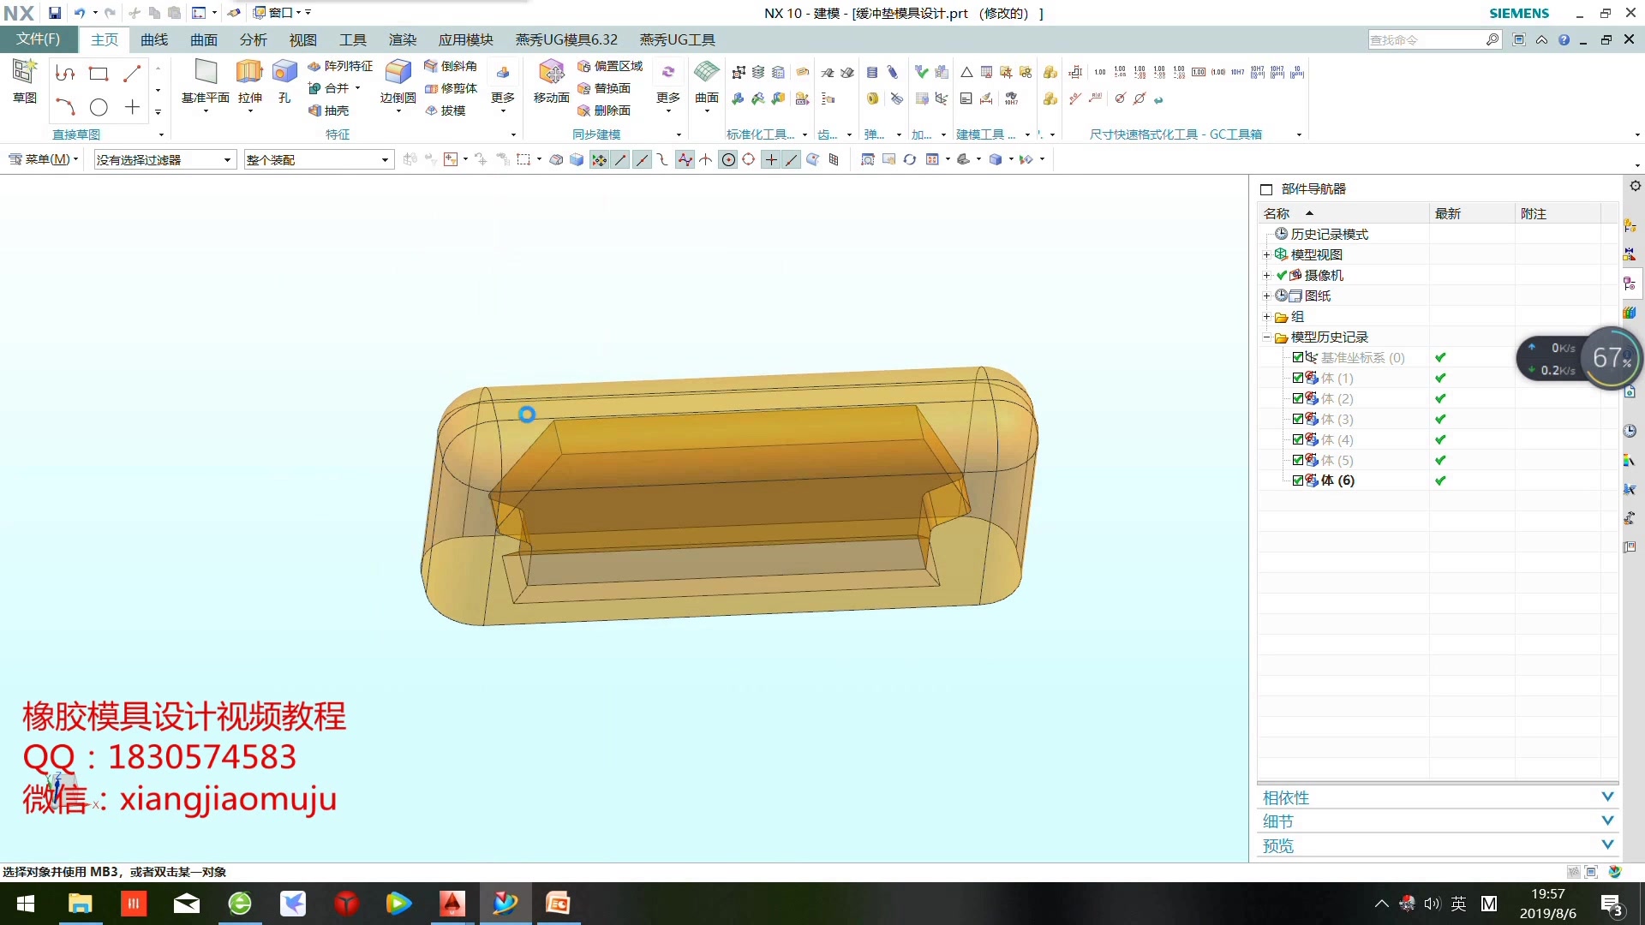1645x925 pixels.
Task: Uncheck the 体 (6) feature checkbox
Action: click(x=1298, y=480)
